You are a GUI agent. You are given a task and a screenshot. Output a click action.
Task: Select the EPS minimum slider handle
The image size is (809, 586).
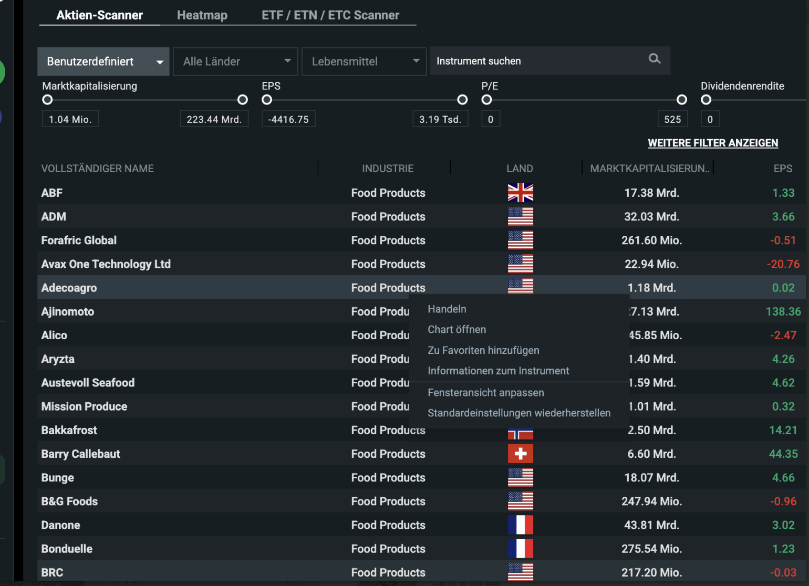[267, 100]
